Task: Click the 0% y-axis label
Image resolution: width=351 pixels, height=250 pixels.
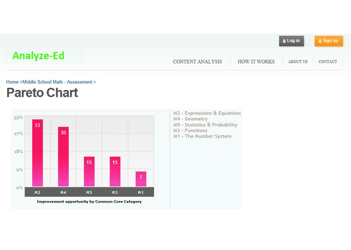Action: click(20, 188)
